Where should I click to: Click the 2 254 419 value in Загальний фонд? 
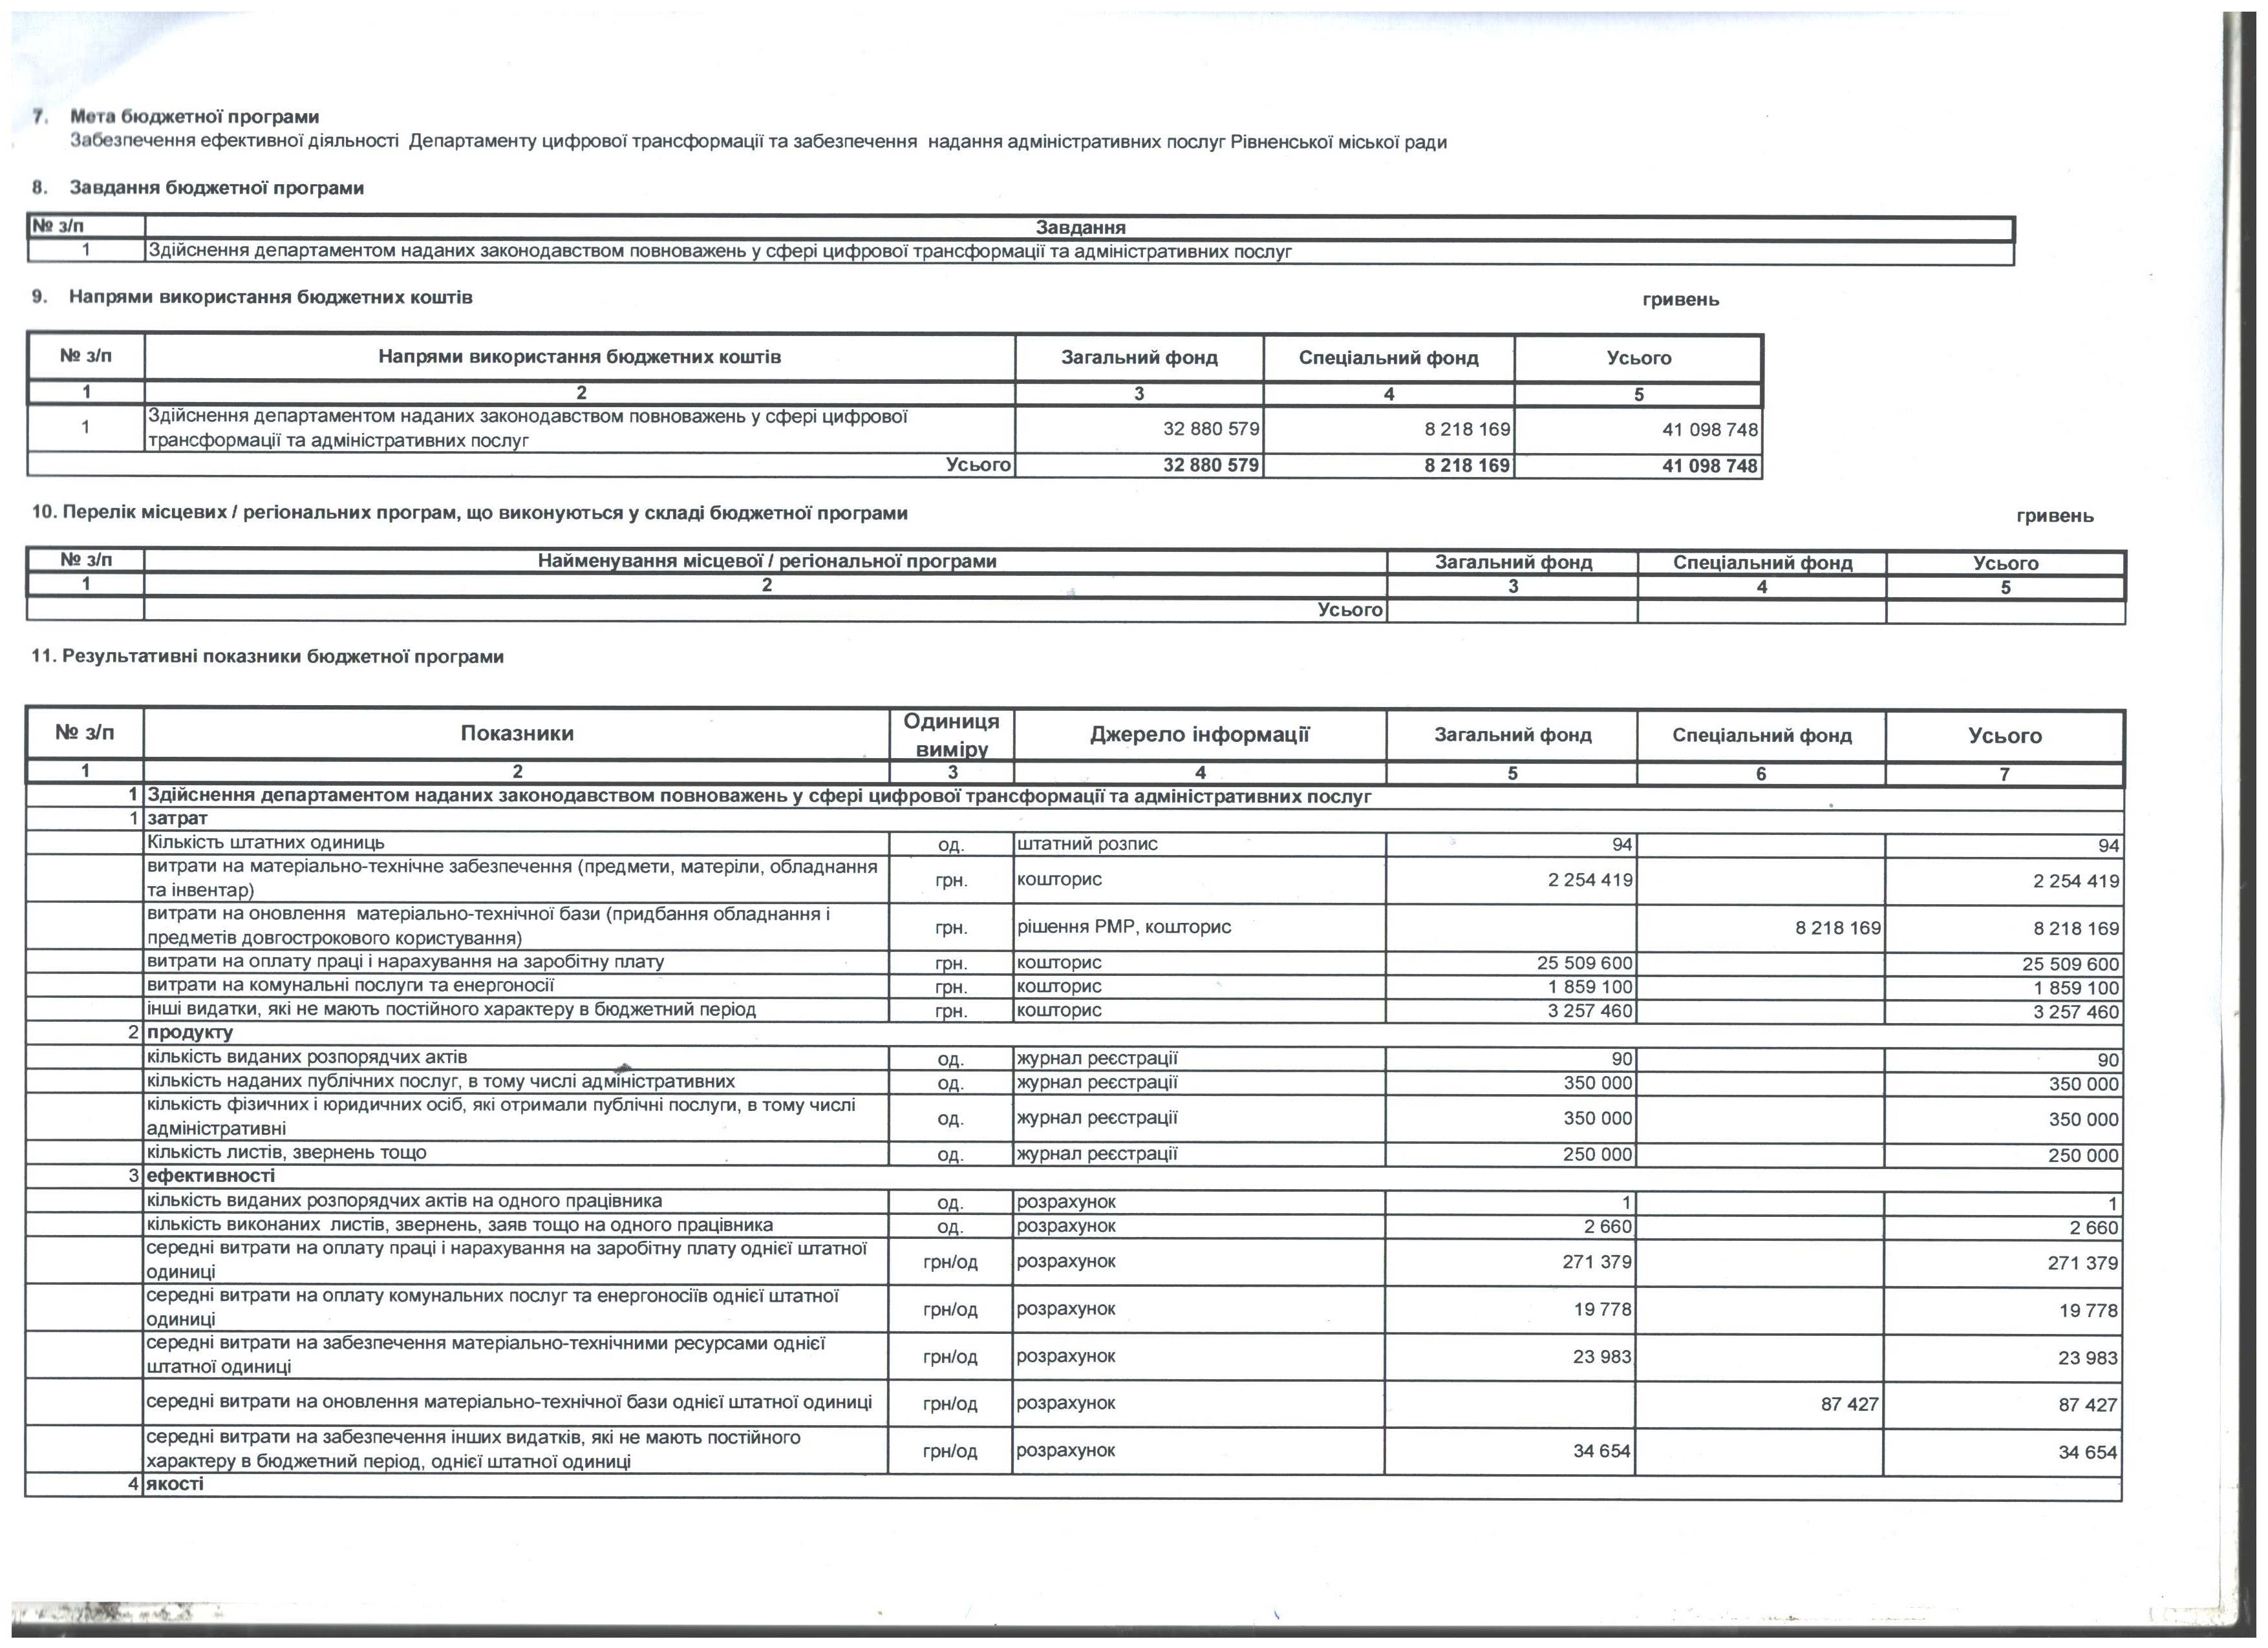tap(1590, 880)
